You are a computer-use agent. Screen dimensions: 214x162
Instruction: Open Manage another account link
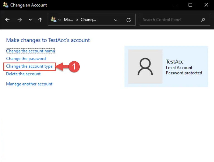29,84
